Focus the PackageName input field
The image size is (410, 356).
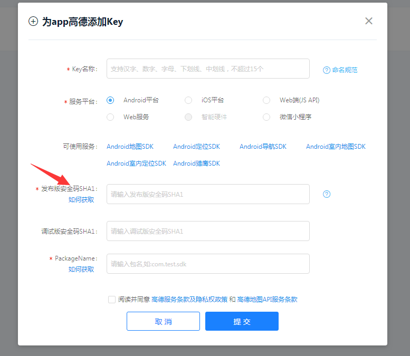208,264
